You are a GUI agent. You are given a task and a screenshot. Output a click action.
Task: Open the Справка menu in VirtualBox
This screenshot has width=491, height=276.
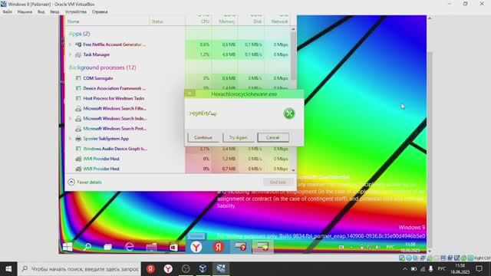(100, 11)
